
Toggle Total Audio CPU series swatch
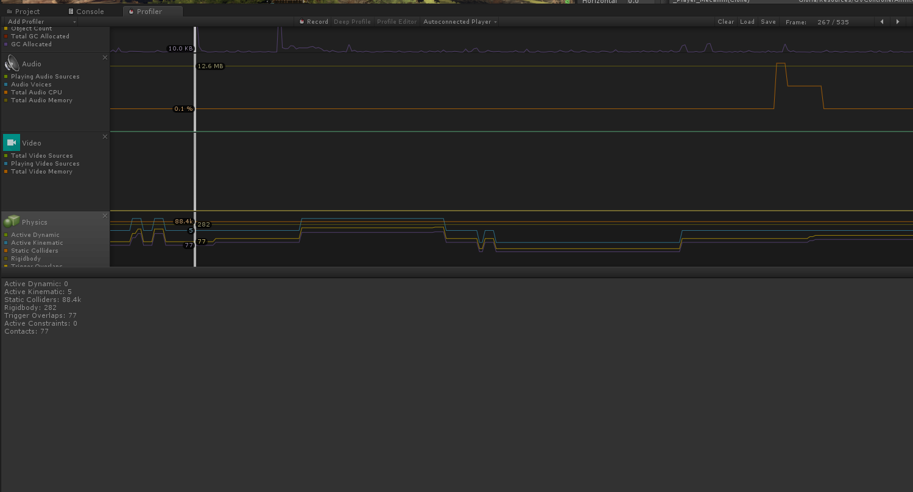[x=6, y=93]
